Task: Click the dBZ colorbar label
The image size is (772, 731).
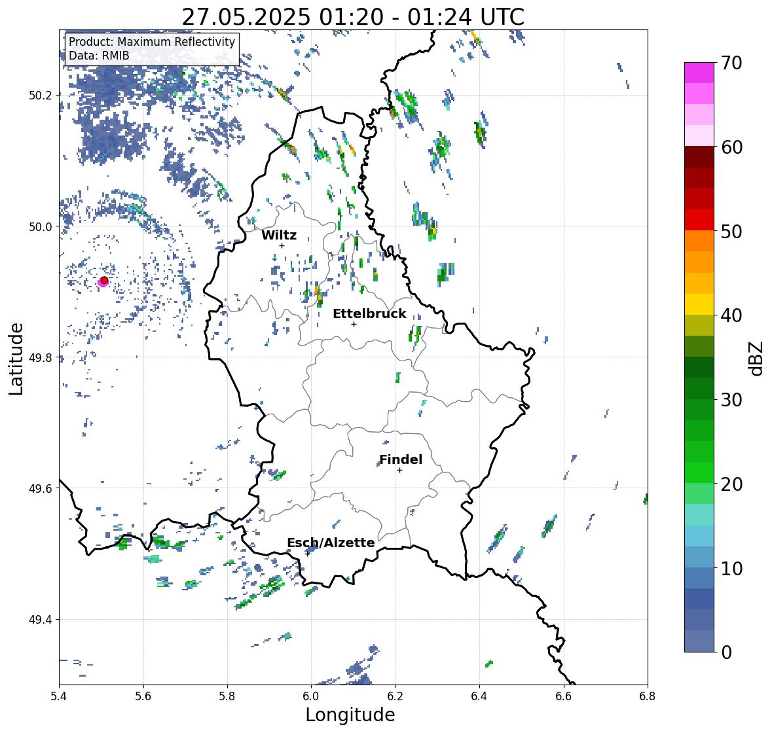Action: click(x=757, y=358)
